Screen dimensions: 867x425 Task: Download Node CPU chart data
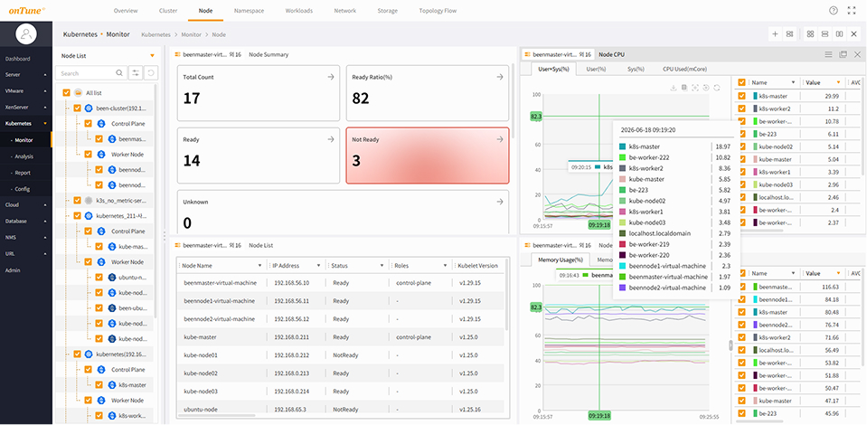point(674,88)
